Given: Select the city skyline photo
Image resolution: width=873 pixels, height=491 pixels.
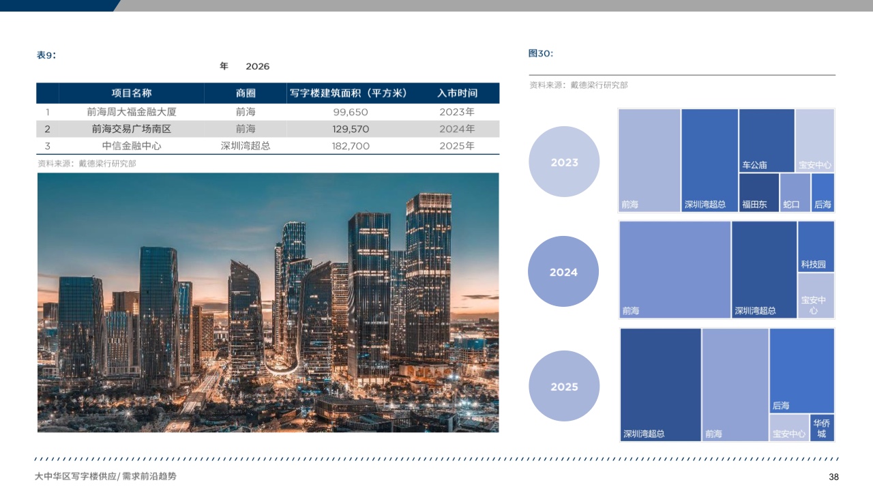Looking at the screenshot, I should [x=268, y=302].
